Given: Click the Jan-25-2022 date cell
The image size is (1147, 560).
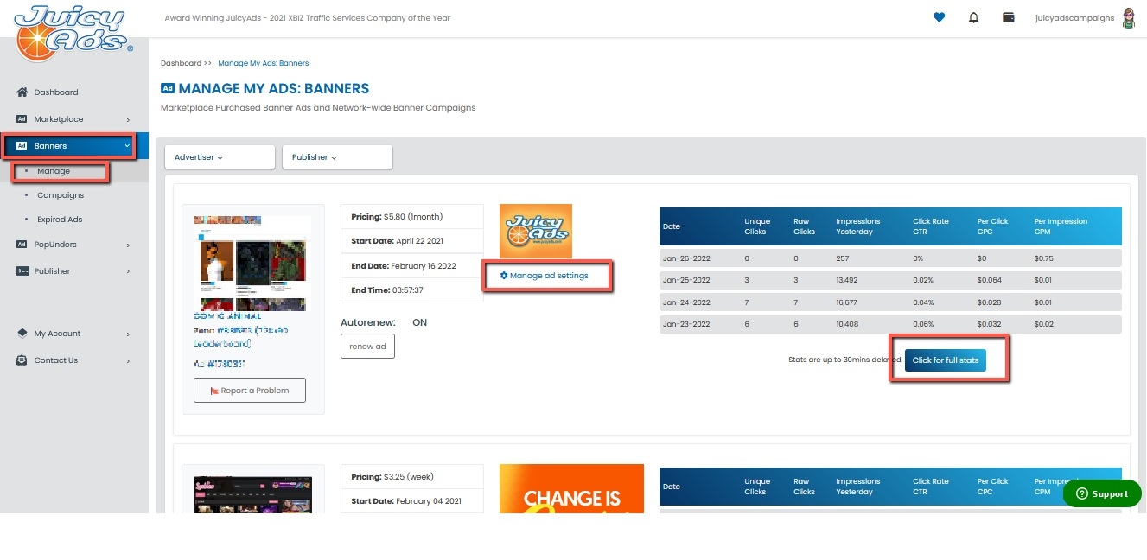Looking at the screenshot, I should click(x=685, y=280).
